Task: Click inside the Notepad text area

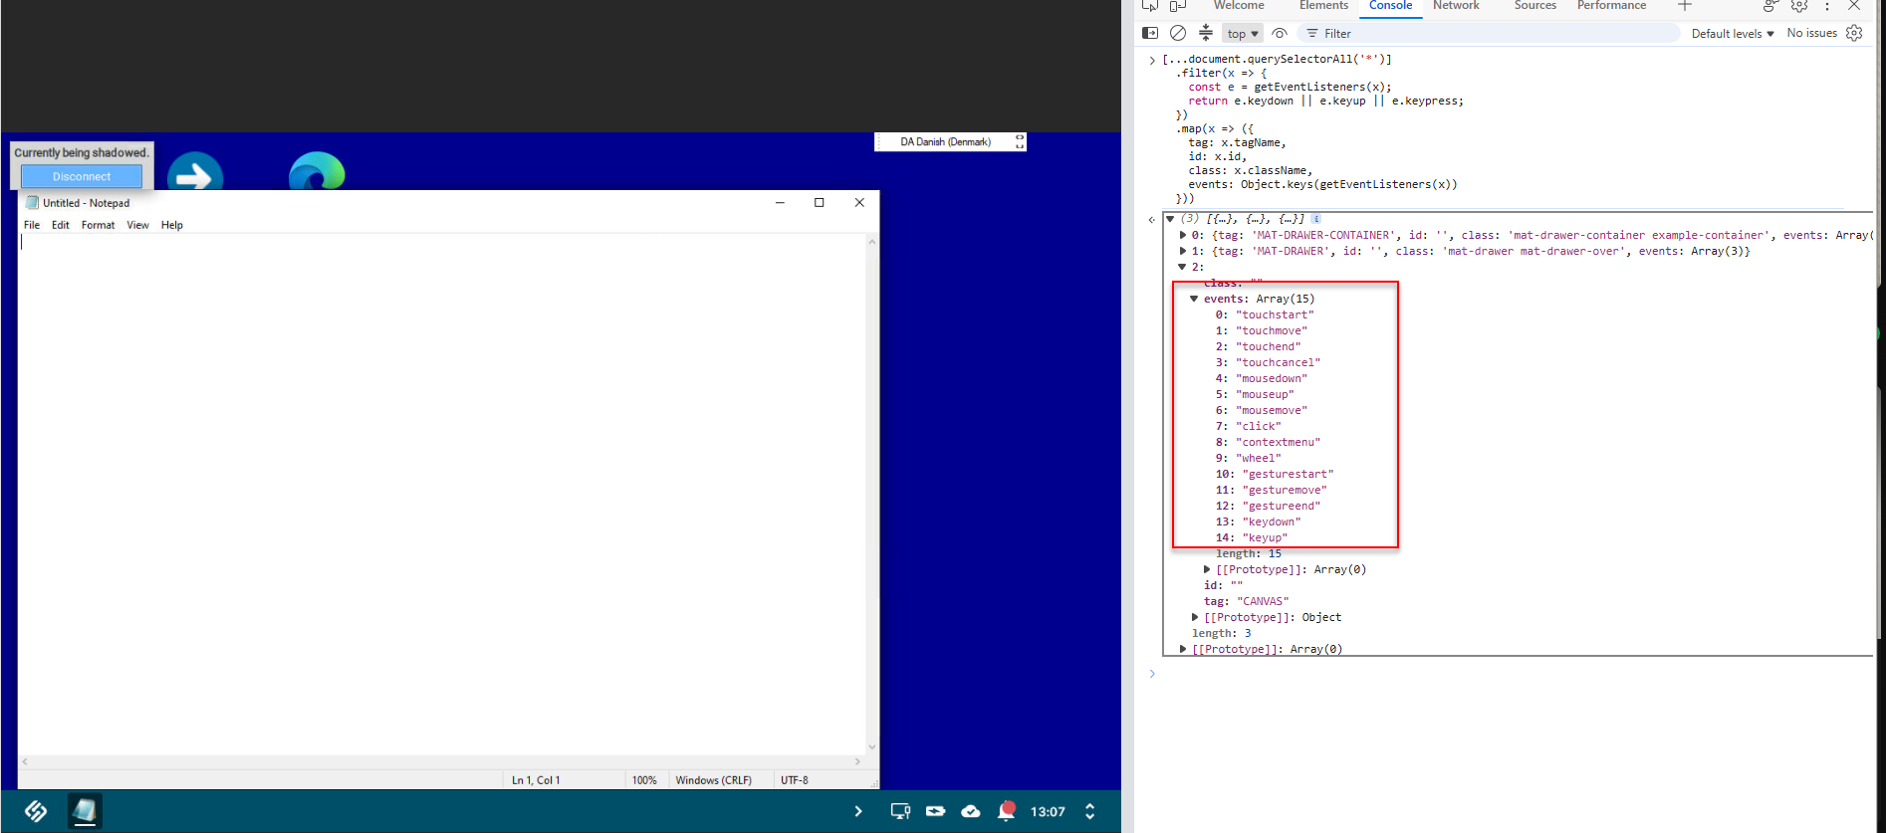Action: click(x=442, y=495)
